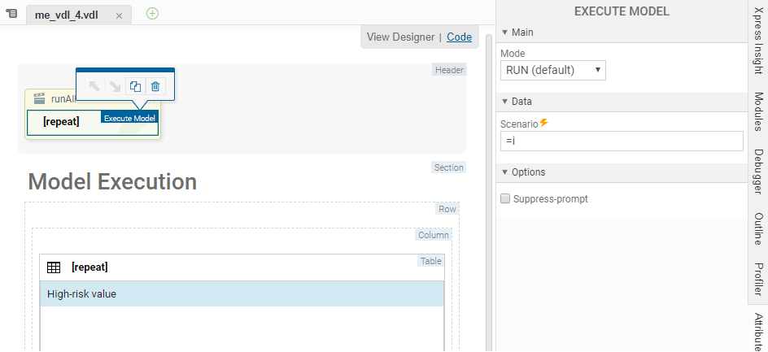This screenshot has height=352, width=768.
Task: Add a new tab with plus icon
Action: (x=152, y=14)
